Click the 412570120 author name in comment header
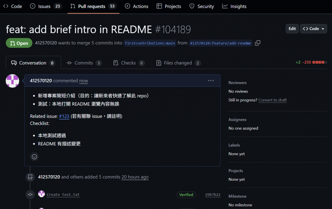This screenshot has height=209, width=332. (x=41, y=81)
